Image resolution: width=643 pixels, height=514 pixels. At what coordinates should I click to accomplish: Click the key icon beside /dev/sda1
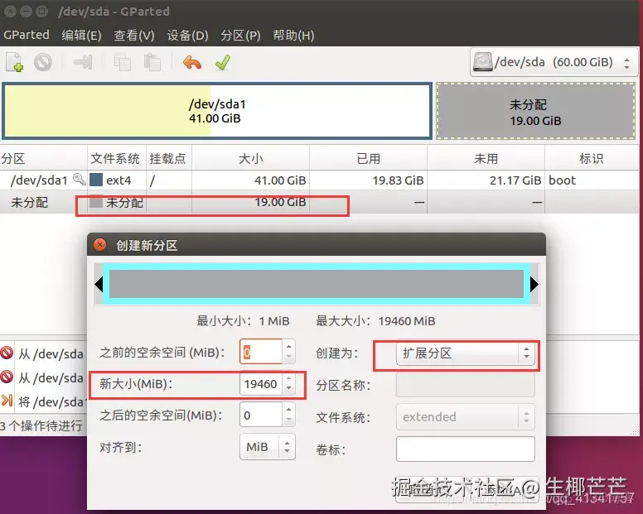click(80, 180)
